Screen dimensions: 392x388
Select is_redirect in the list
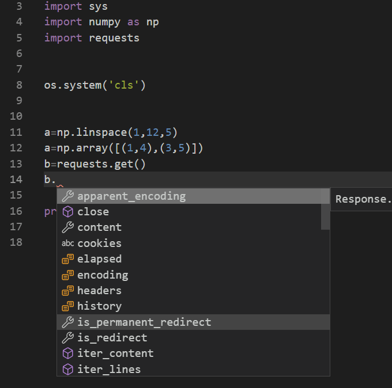pyautogui.click(x=193, y=338)
